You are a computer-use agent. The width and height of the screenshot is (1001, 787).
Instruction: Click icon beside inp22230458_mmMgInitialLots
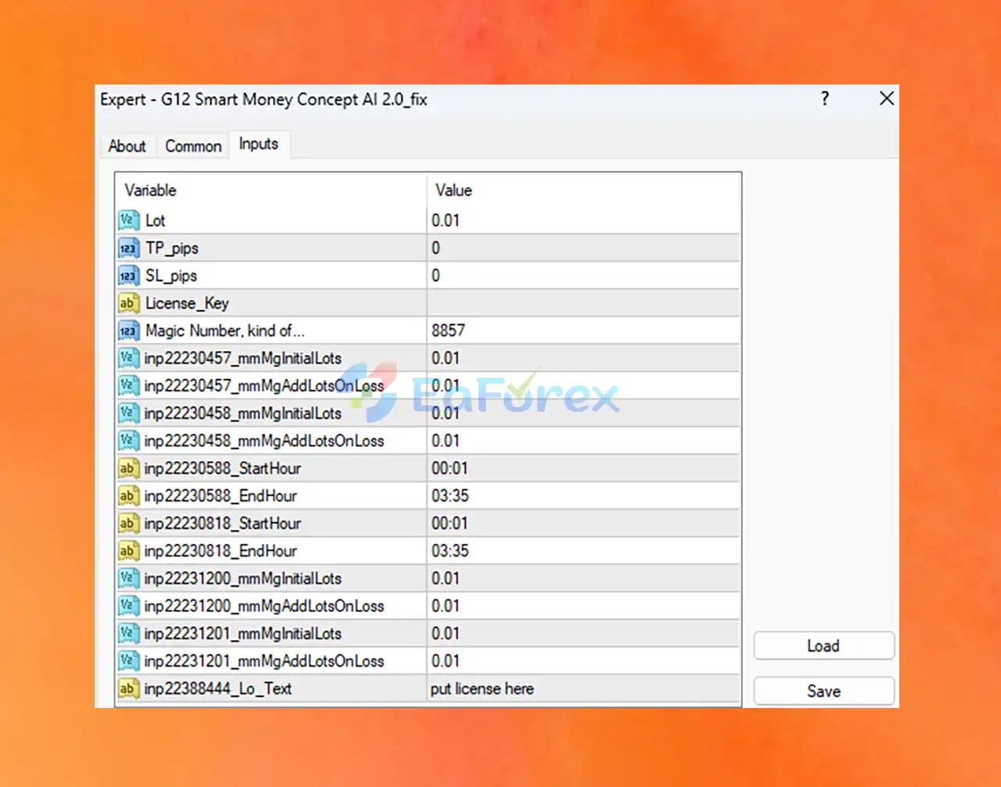click(128, 413)
